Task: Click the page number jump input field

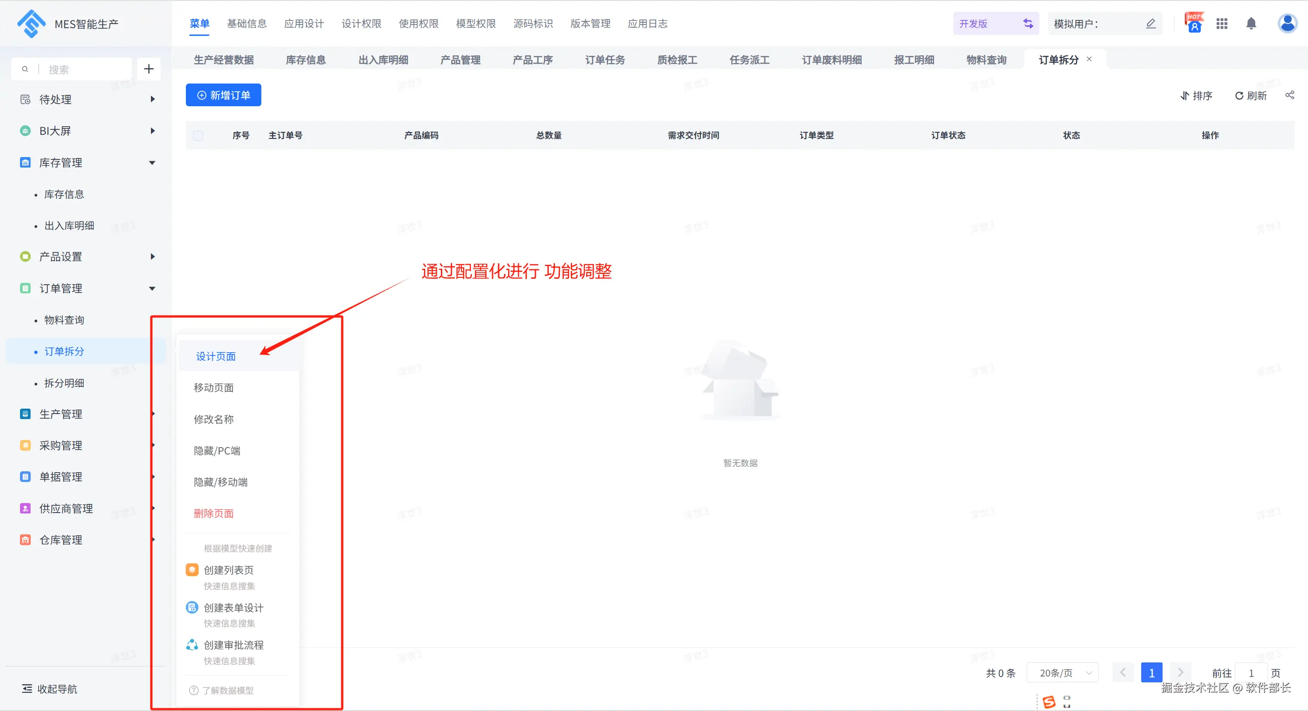Action: 1251,673
